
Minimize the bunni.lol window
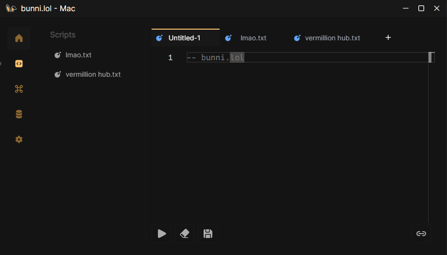(406, 8)
